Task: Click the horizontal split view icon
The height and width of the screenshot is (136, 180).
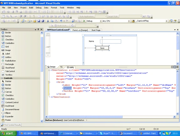Action: 175,67
